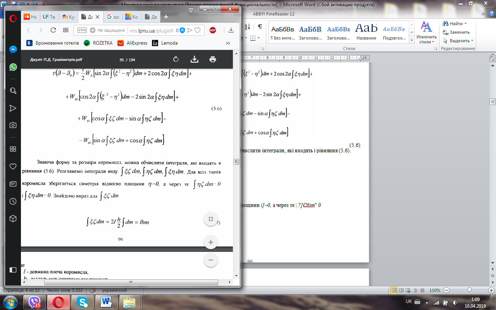Adjust the Word zoom slider
Viewport: 496px width, 310px height.
(469, 290)
